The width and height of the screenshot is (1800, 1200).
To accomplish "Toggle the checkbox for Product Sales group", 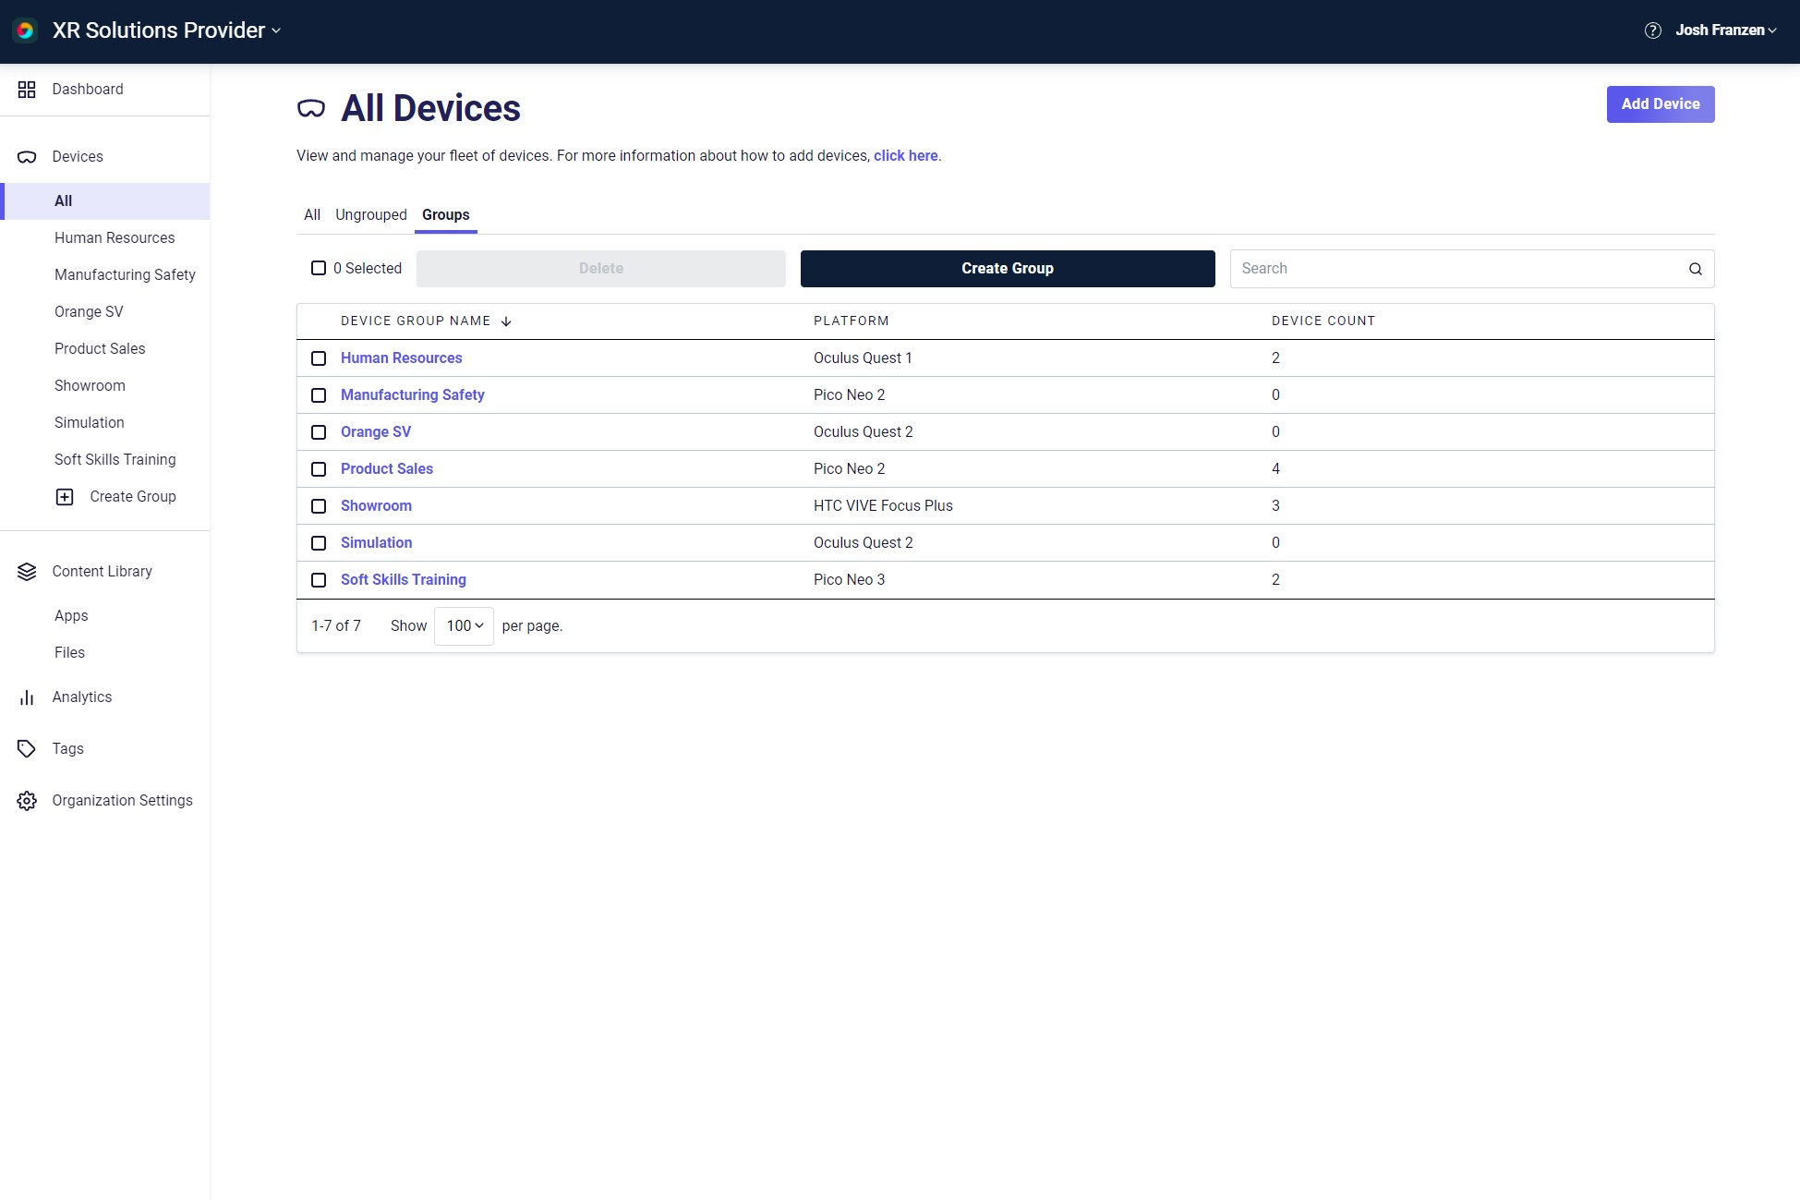I will coord(319,468).
